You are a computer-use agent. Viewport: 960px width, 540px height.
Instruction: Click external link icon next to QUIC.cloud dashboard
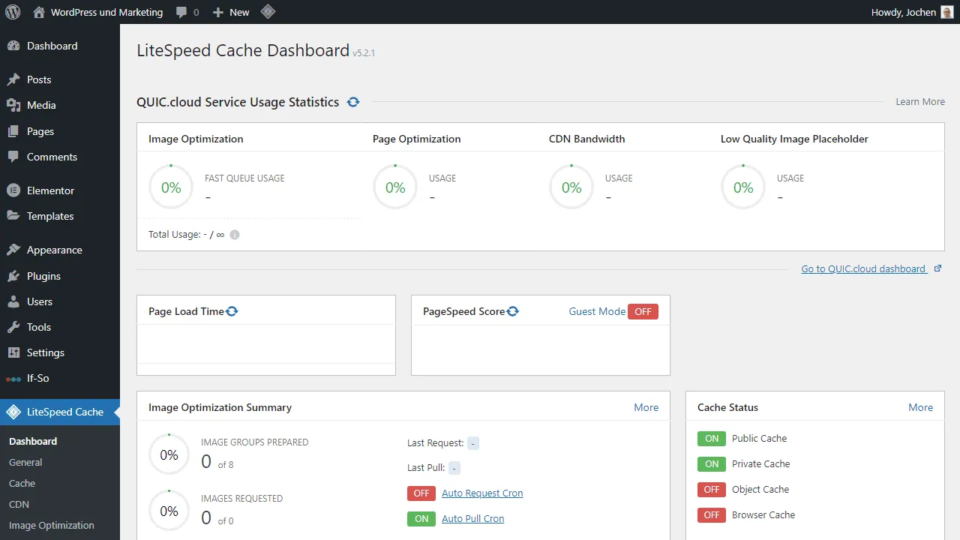pos(937,268)
